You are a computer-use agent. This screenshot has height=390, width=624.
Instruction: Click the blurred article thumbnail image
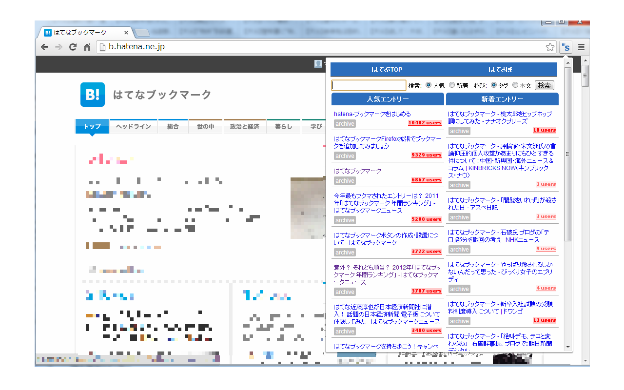click(x=308, y=208)
